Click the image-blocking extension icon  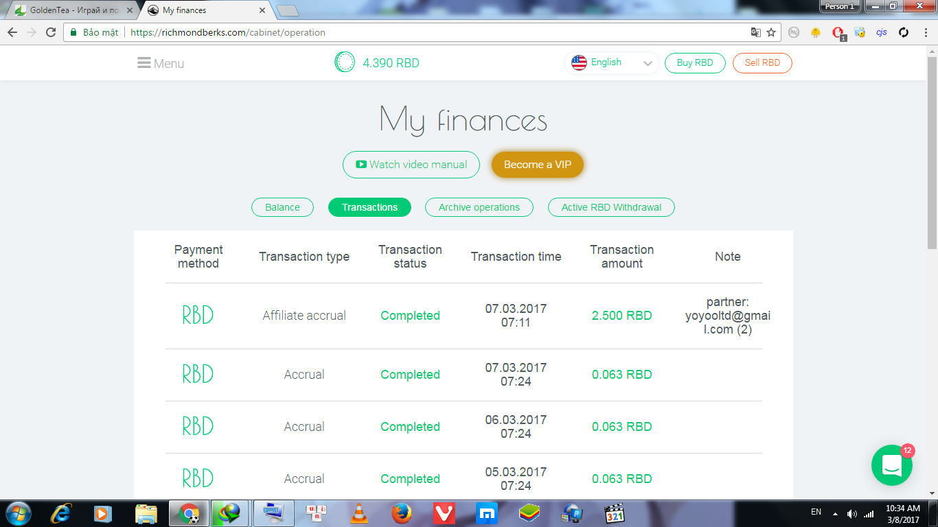coord(794,32)
